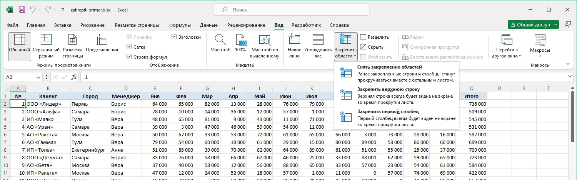The width and height of the screenshot is (577, 180).
Task: Open Разметка страницы view mode
Action: [x=73, y=46]
